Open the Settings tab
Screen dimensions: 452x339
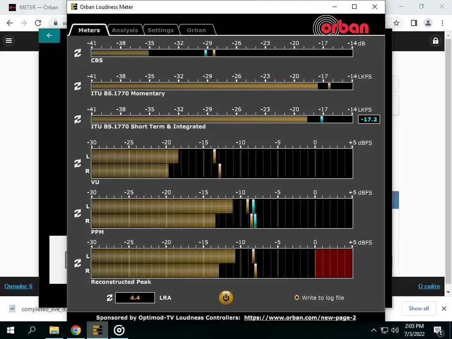[x=161, y=30]
